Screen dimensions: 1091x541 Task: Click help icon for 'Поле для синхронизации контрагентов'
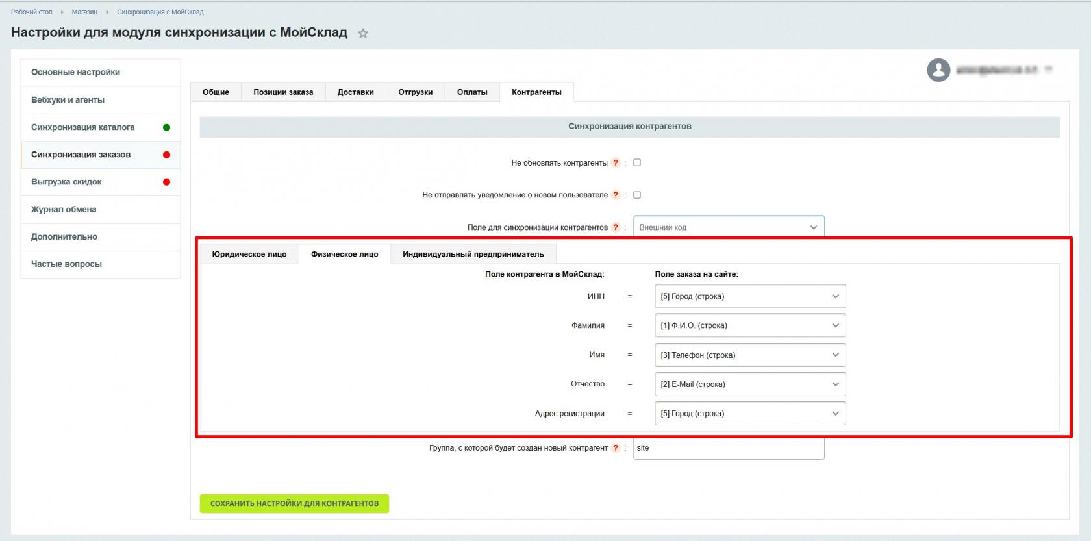pyautogui.click(x=616, y=227)
